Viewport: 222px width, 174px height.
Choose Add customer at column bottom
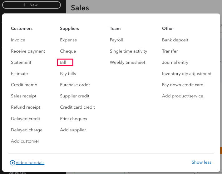[25, 141]
